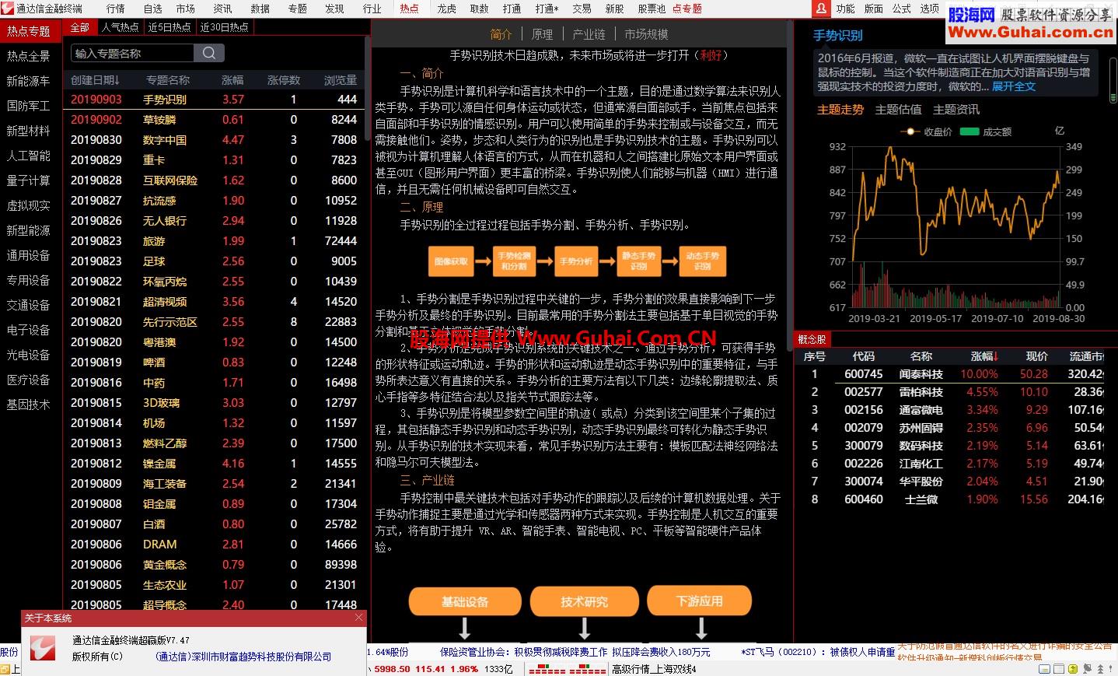Click the 点专题 link in top menu
The image size is (1118, 676).
687,9
